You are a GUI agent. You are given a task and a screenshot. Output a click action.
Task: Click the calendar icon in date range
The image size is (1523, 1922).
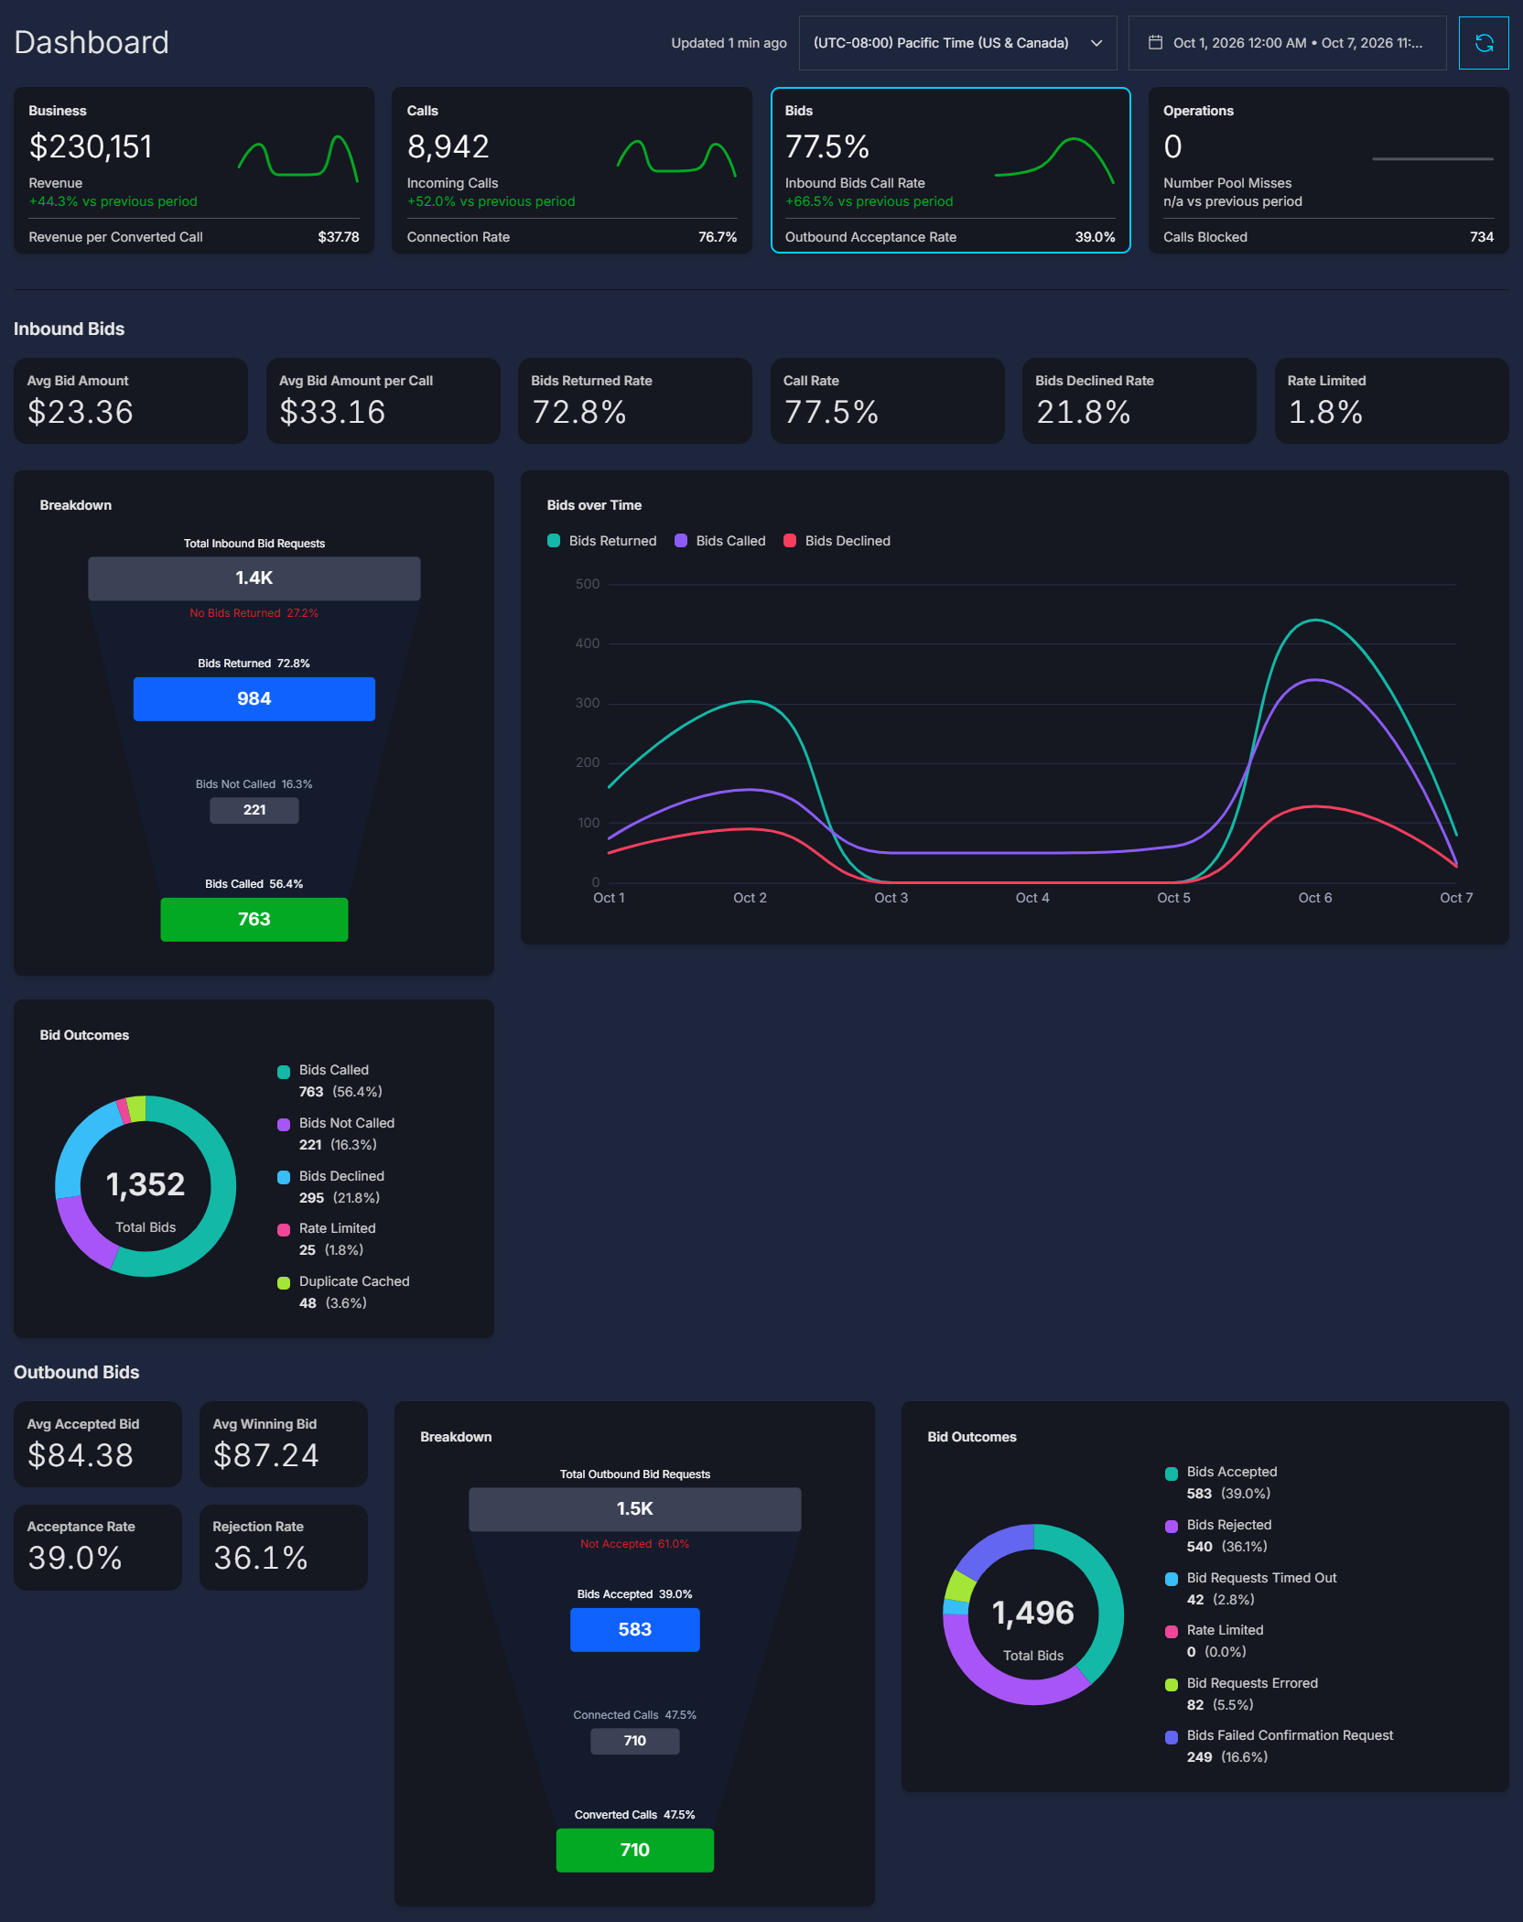coord(1155,43)
